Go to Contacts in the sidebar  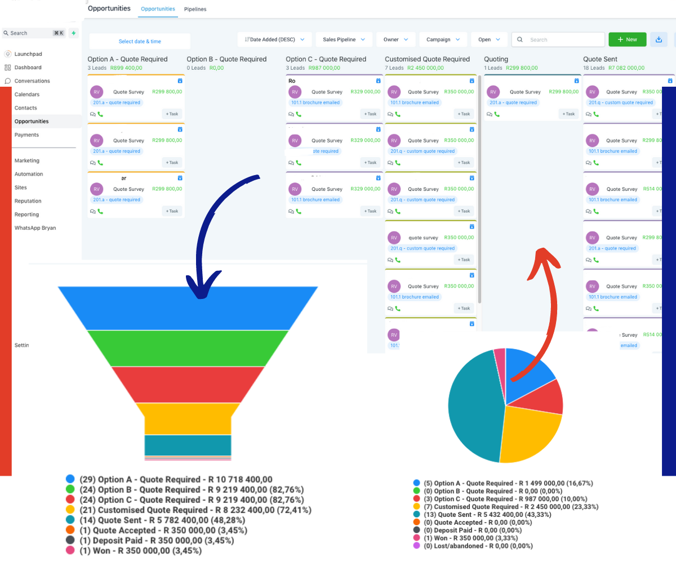coord(25,108)
